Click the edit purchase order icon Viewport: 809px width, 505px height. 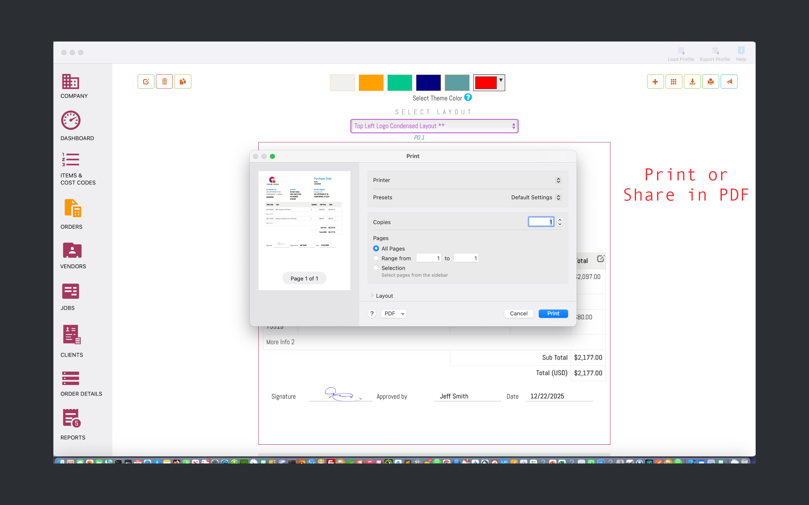[x=146, y=81]
